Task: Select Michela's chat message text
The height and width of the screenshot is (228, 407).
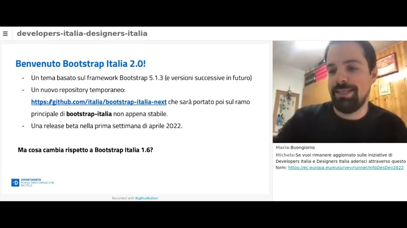Action: click(x=341, y=161)
